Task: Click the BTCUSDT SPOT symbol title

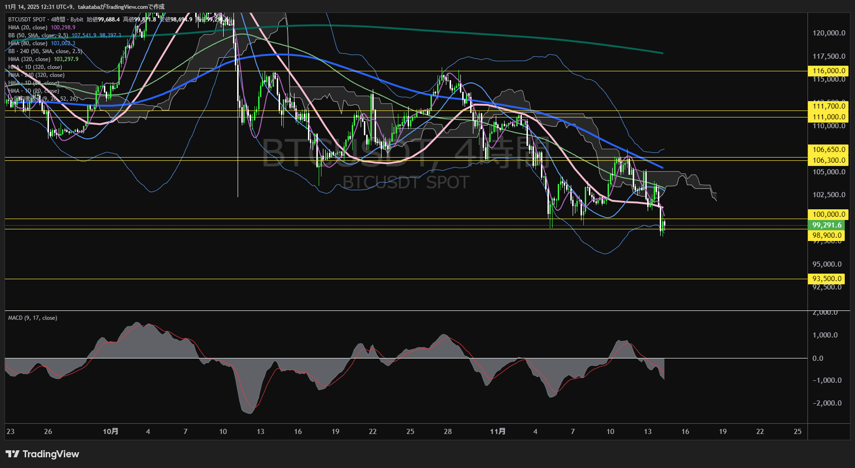Action: click(27, 20)
